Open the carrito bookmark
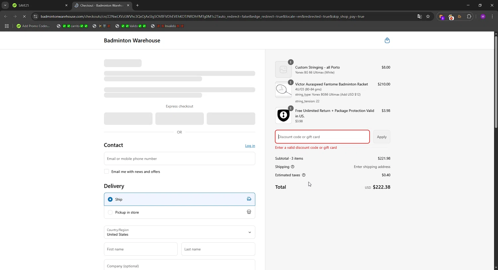Screen dimensions: 498x270 72,26
